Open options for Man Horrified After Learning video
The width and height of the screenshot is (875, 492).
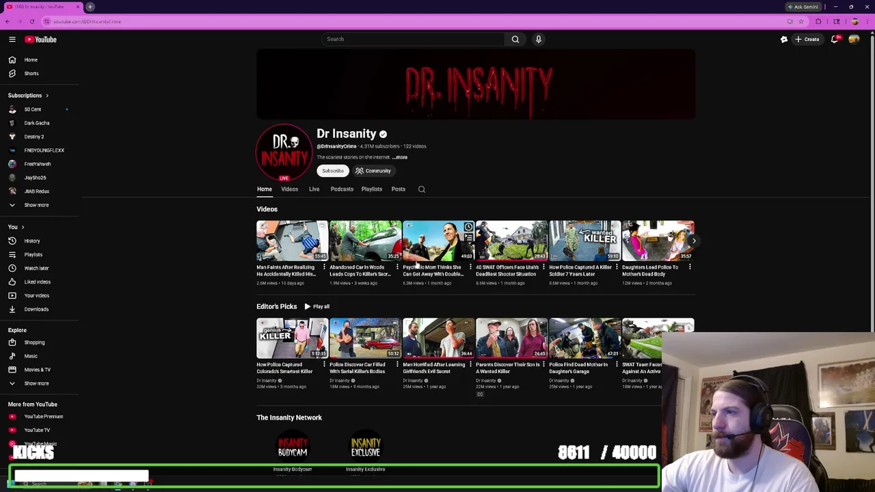(x=470, y=364)
